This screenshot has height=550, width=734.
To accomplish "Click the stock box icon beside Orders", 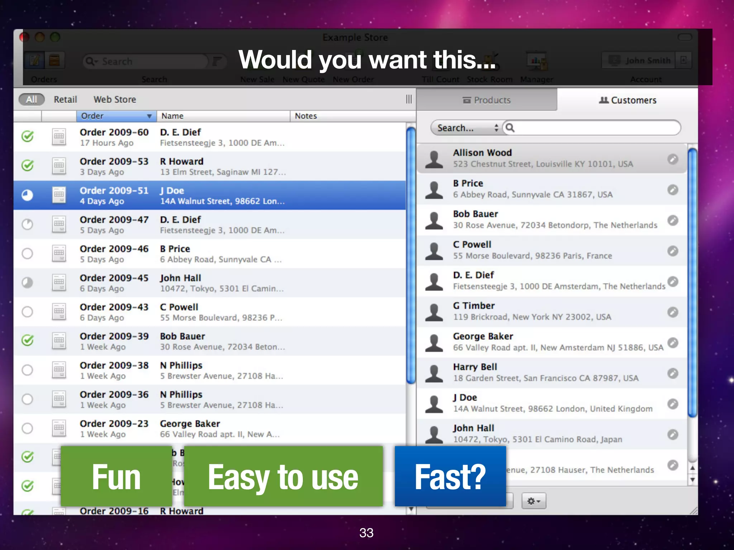I will 54,60.
